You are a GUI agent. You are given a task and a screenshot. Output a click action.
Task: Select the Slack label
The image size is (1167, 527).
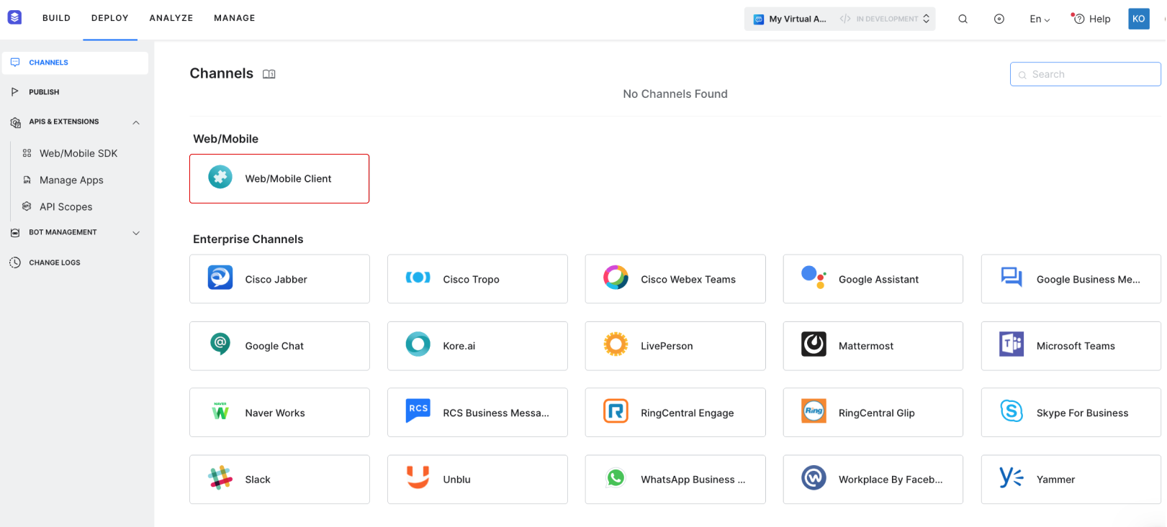coord(258,480)
